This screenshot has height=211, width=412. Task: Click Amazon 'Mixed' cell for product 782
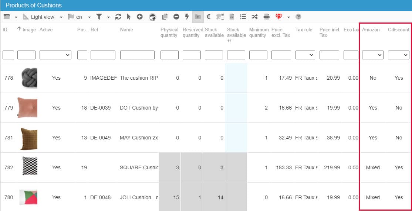coord(373,167)
